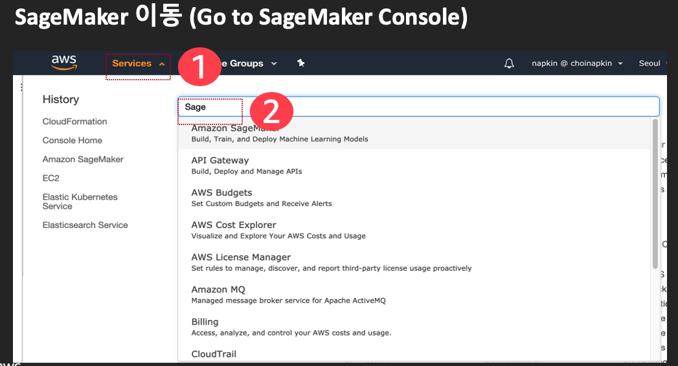Expand the Resource Groups dropdown
This screenshot has width=678, height=366.
click(x=249, y=63)
